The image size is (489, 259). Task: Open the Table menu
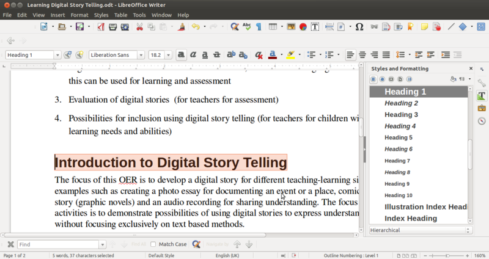coord(120,15)
